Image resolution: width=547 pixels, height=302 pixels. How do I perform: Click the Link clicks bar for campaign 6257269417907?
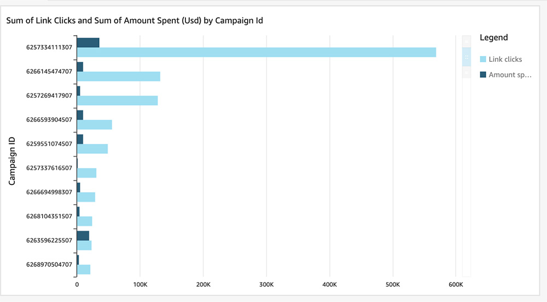click(117, 101)
